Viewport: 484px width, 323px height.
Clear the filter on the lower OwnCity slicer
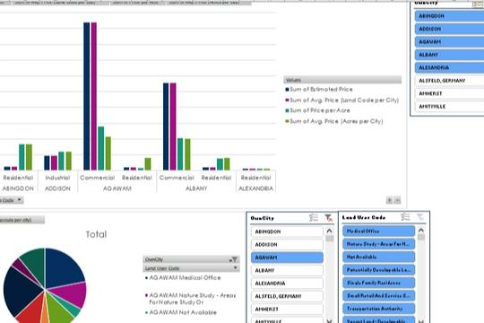point(328,218)
